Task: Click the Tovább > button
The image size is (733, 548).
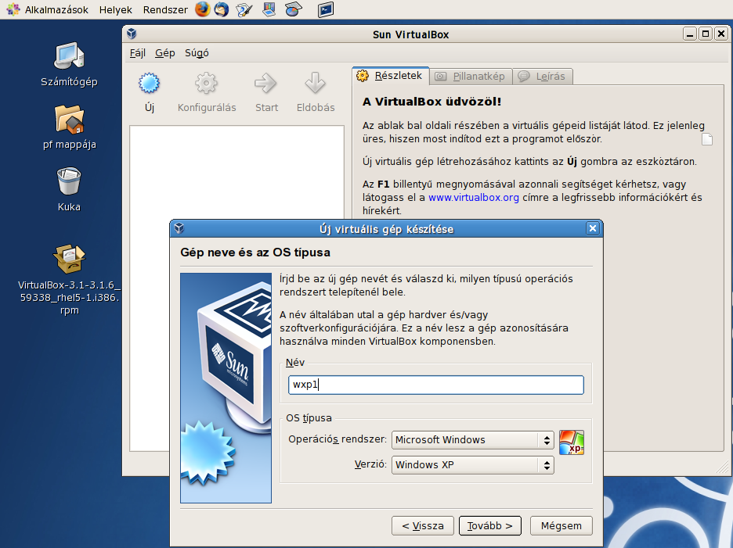Action: (x=489, y=525)
